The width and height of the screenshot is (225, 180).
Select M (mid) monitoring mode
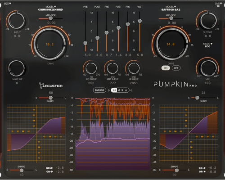(x=119, y=90)
